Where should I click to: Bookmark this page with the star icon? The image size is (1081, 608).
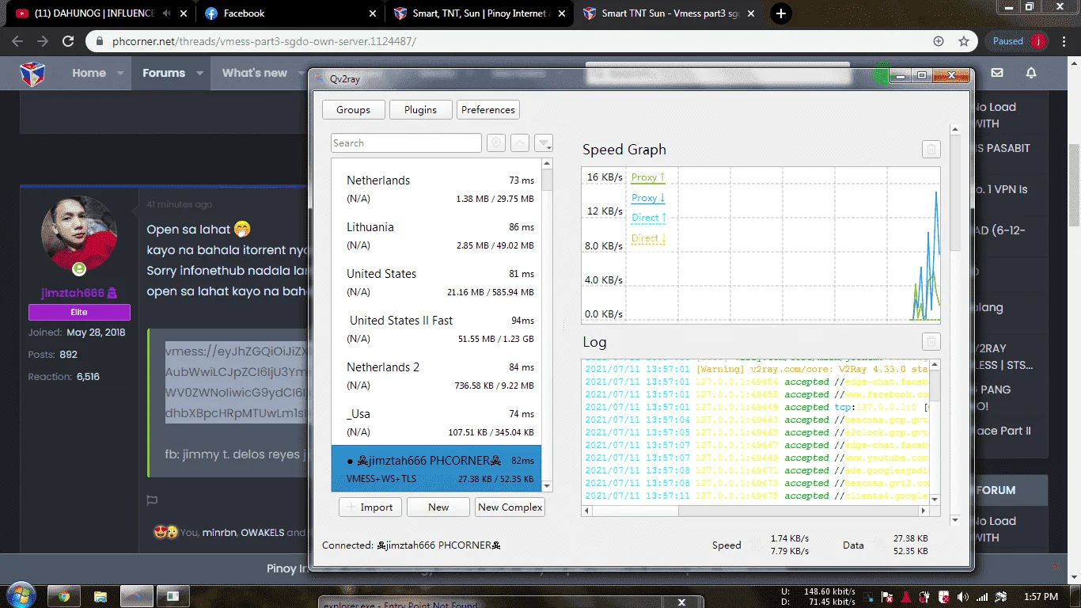[x=964, y=41]
